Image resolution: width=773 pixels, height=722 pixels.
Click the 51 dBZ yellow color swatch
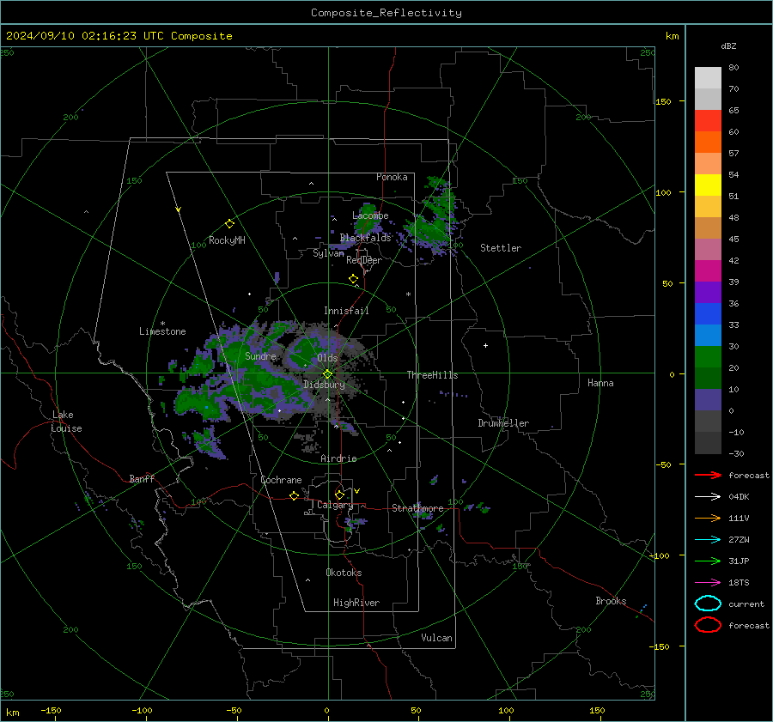[708, 185]
